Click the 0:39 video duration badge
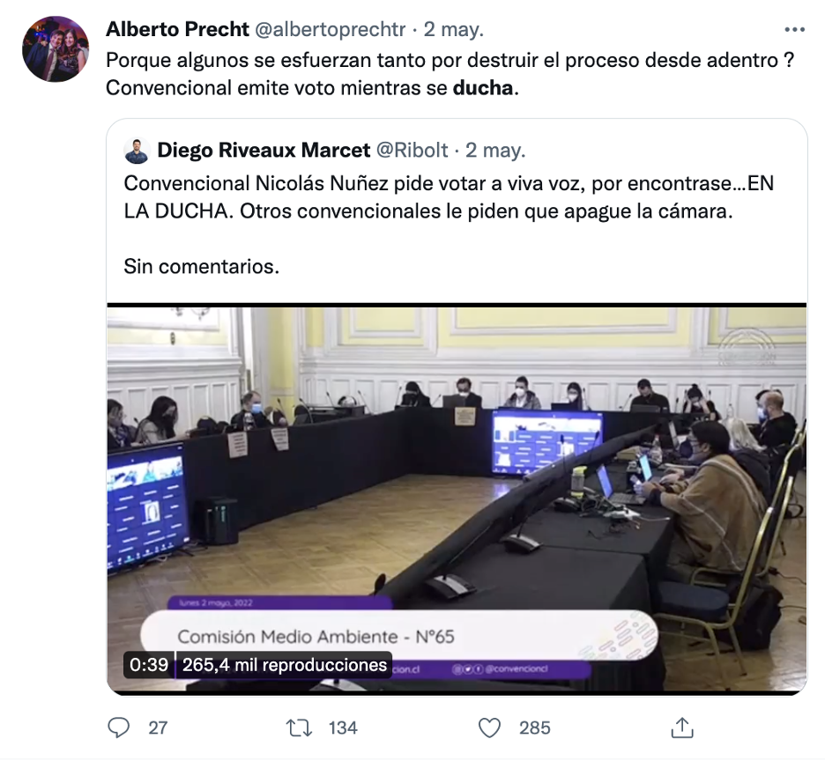825x761 pixels. pos(149,665)
